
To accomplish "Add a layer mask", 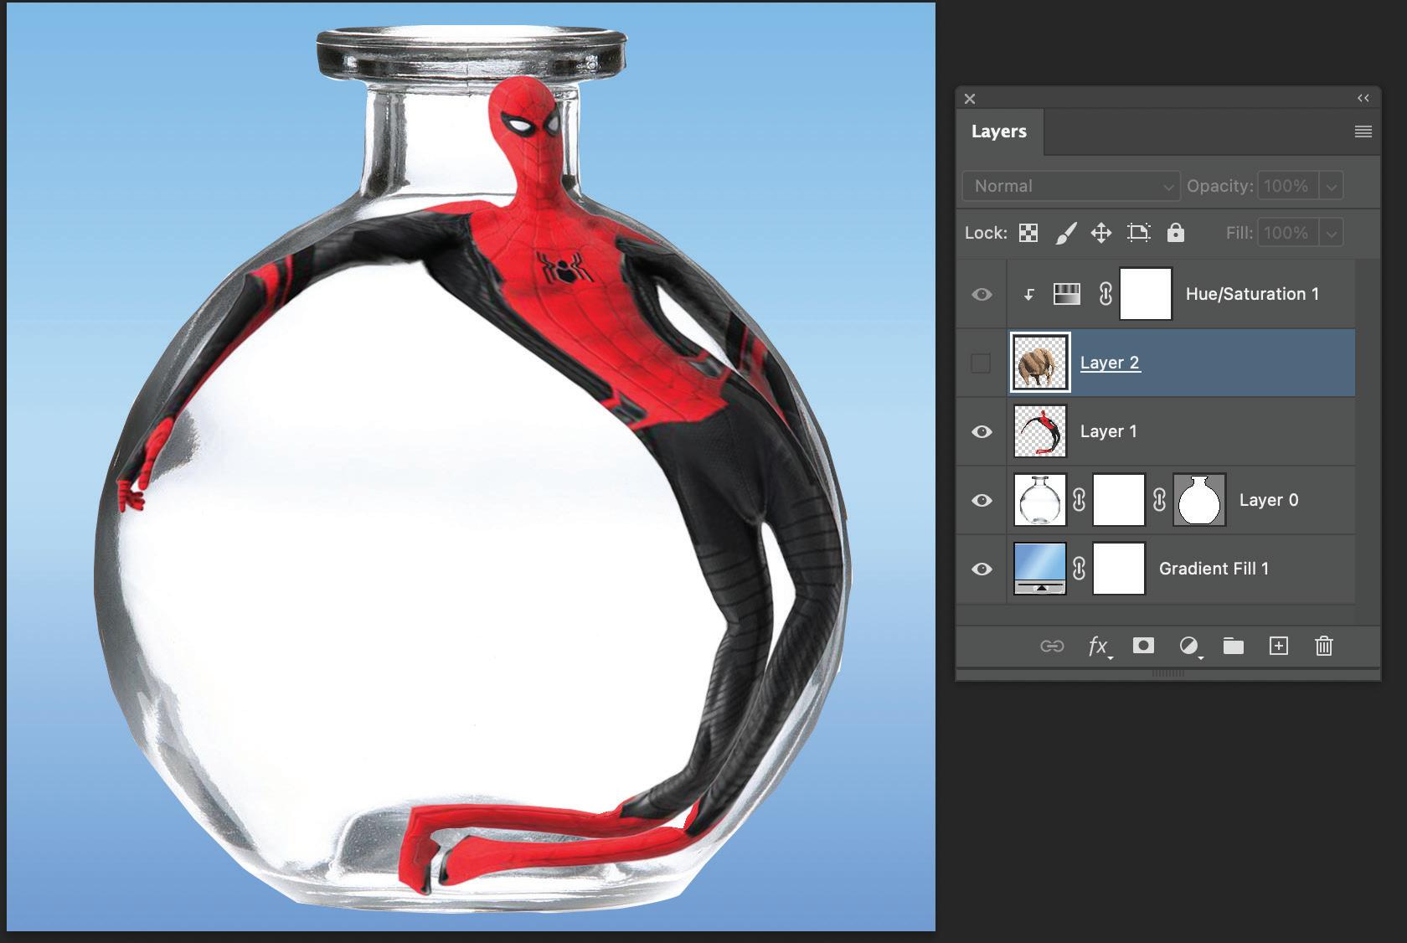I will (x=1143, y=646).
